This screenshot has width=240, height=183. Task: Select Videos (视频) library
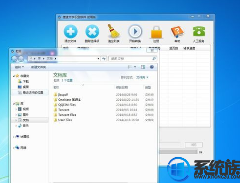23,109
